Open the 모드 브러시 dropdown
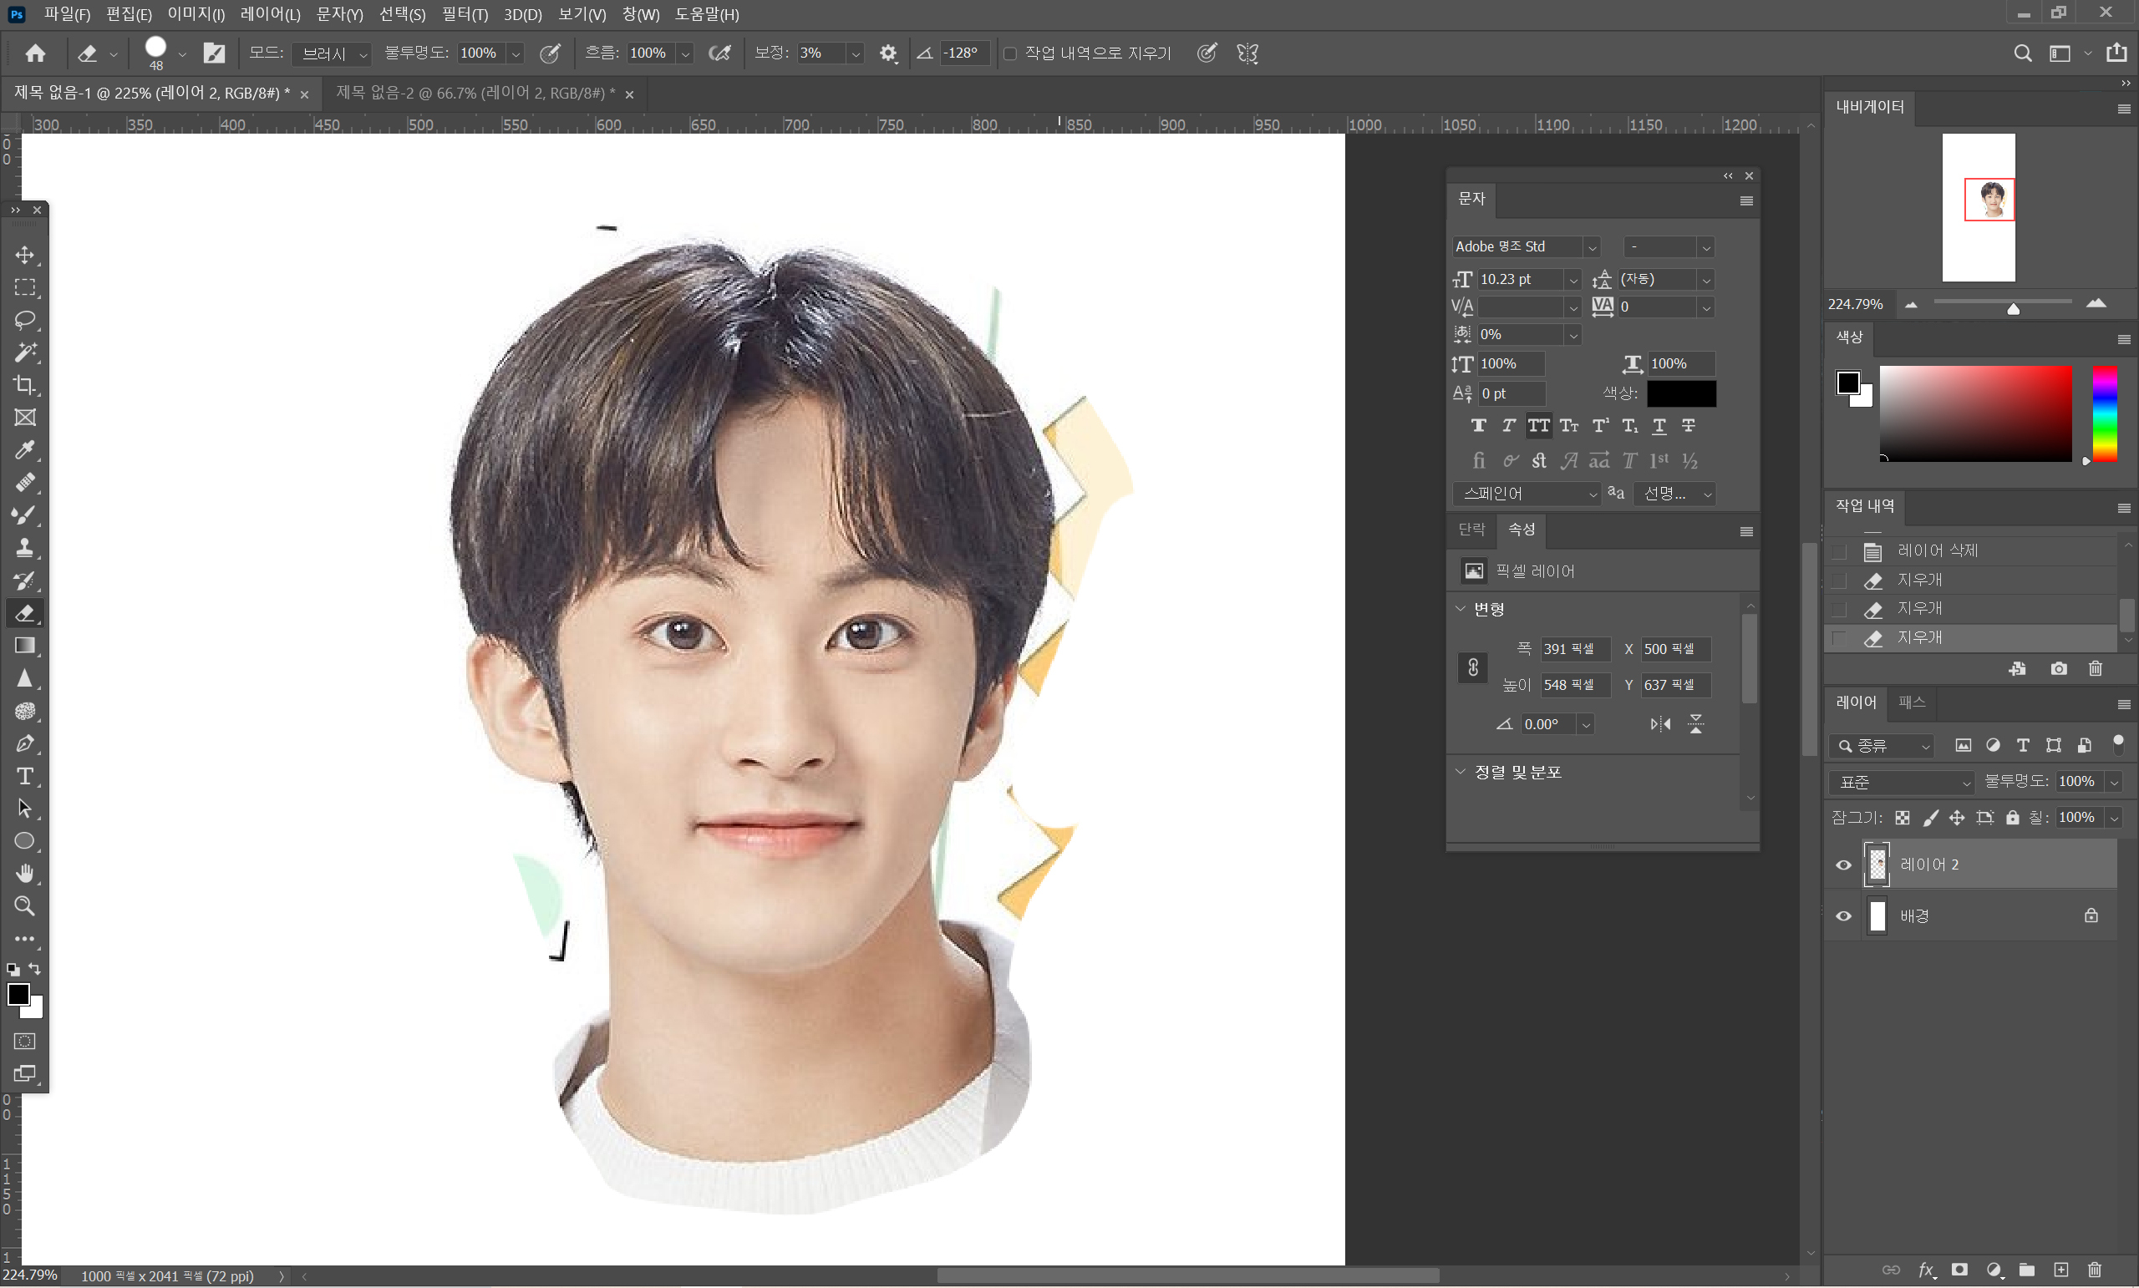The width and height of the screenshot is (2139, 1288). click(333, 53)
